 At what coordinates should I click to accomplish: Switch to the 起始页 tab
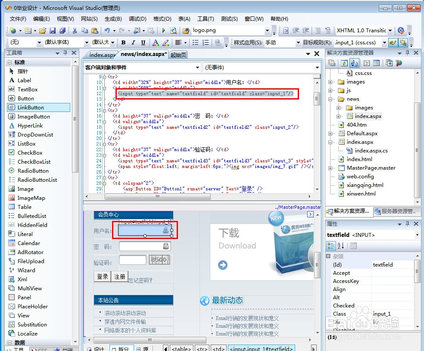[x=178, y=55]
